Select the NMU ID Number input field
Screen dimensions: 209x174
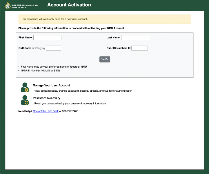tap(139, 48)
